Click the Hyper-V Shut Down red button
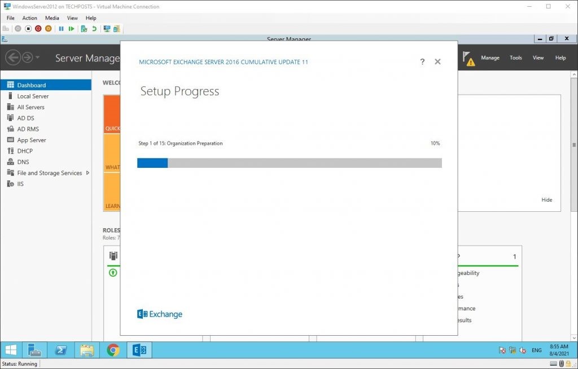The image size is (578, 369). [x=38, y=29]
